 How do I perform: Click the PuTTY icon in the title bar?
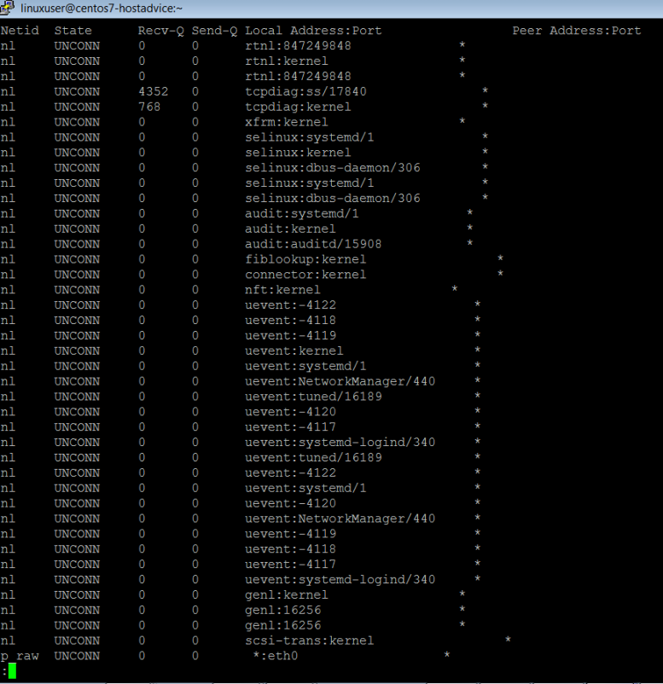(x=8, y=8)
